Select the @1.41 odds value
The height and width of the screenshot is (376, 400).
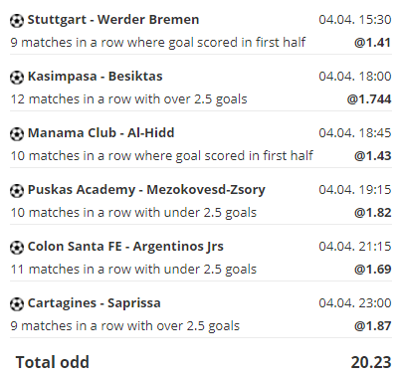pyautogui.click(x=373, y=43)
